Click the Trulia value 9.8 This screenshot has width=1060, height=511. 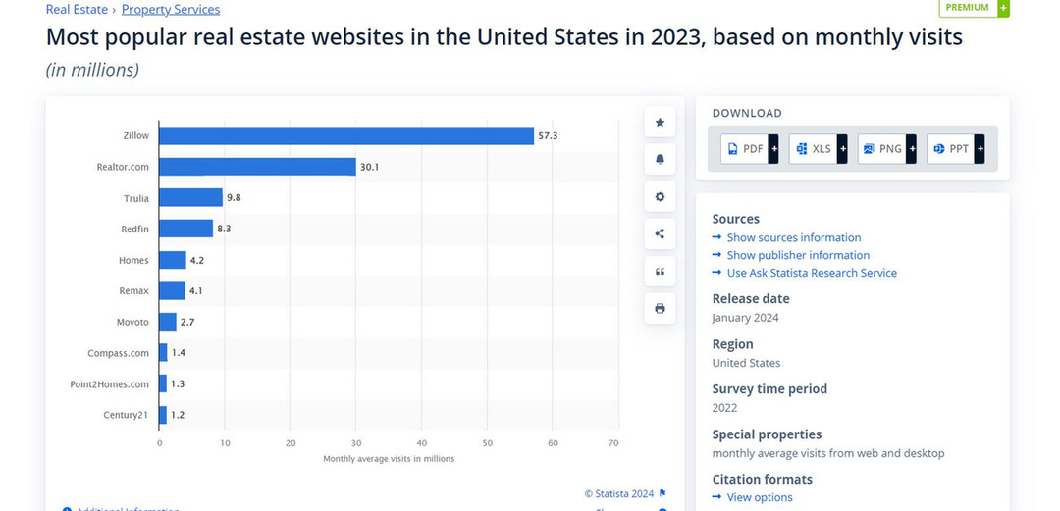[234, 198]
